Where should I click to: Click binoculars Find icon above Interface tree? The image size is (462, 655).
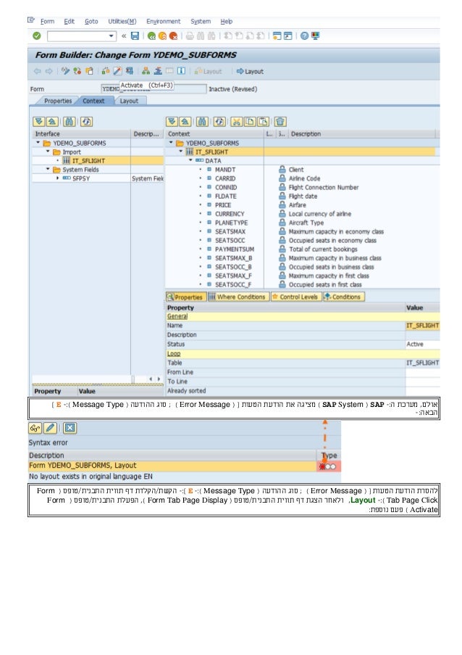click(x=70, y=121)
